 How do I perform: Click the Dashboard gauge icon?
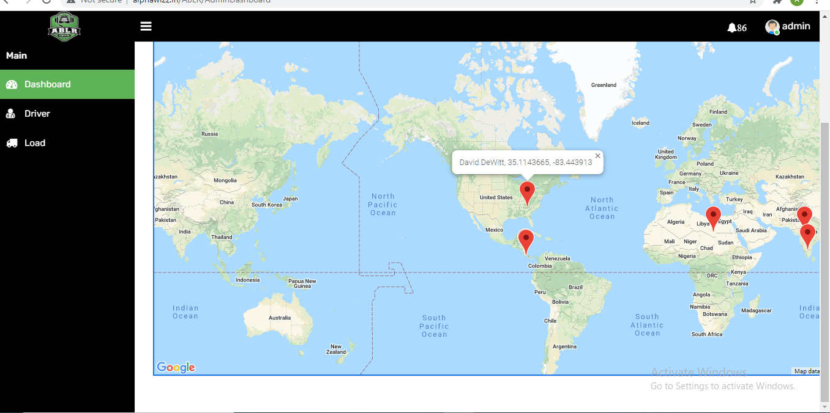12,84
